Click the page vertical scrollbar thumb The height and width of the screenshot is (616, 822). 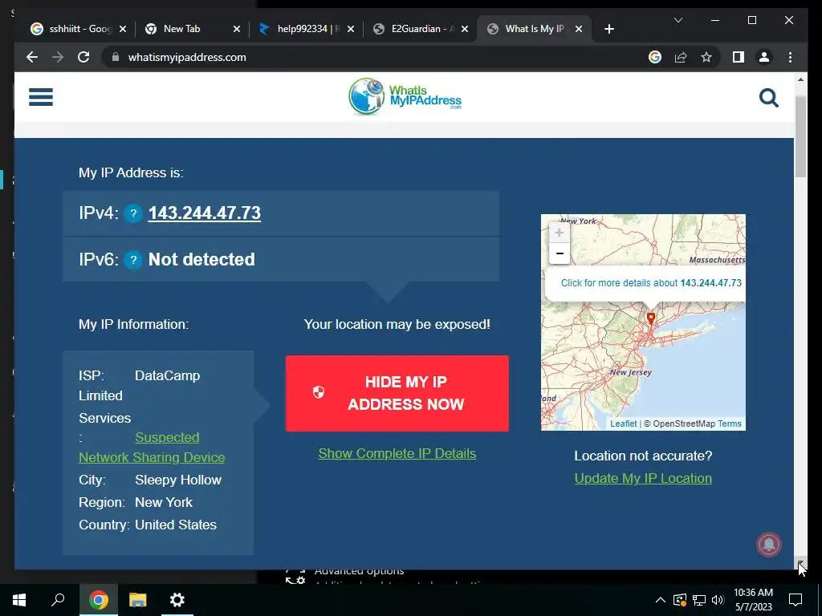[800, 136]
